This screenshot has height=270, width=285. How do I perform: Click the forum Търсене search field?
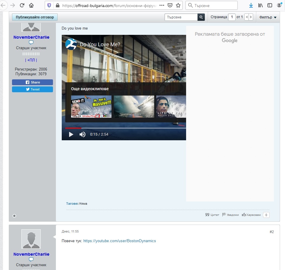(x=181, y=17)
